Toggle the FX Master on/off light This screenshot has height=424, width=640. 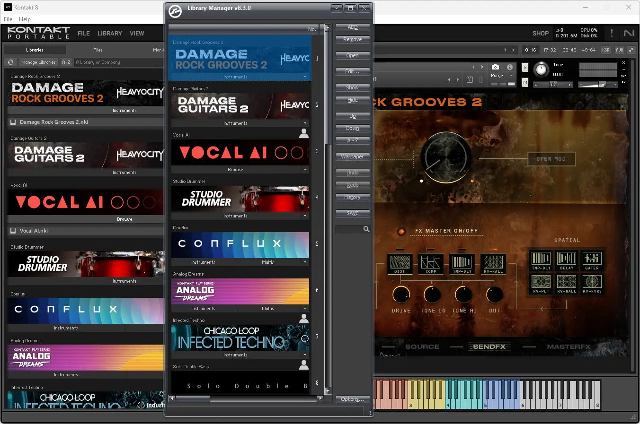tap(401, 231)
